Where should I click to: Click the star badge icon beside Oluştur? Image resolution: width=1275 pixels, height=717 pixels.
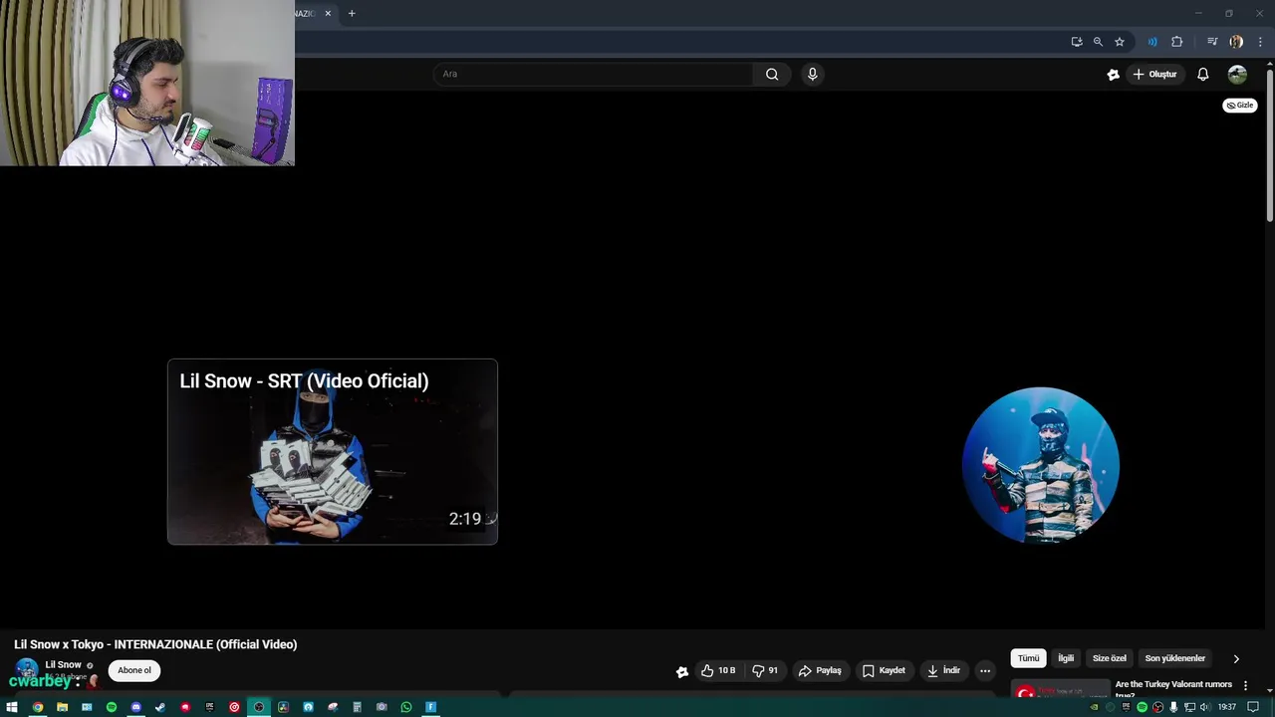[x=1114, y=74]
